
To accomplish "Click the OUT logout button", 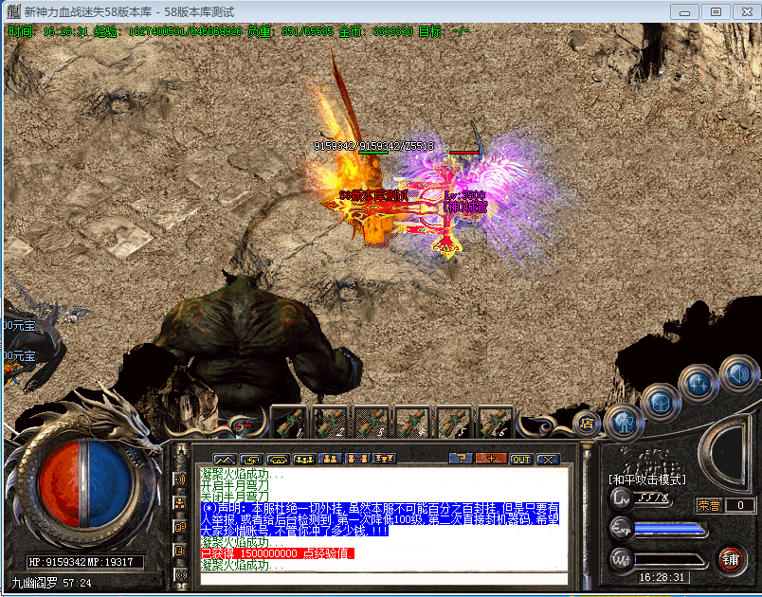I will click(x=521, y=459).
